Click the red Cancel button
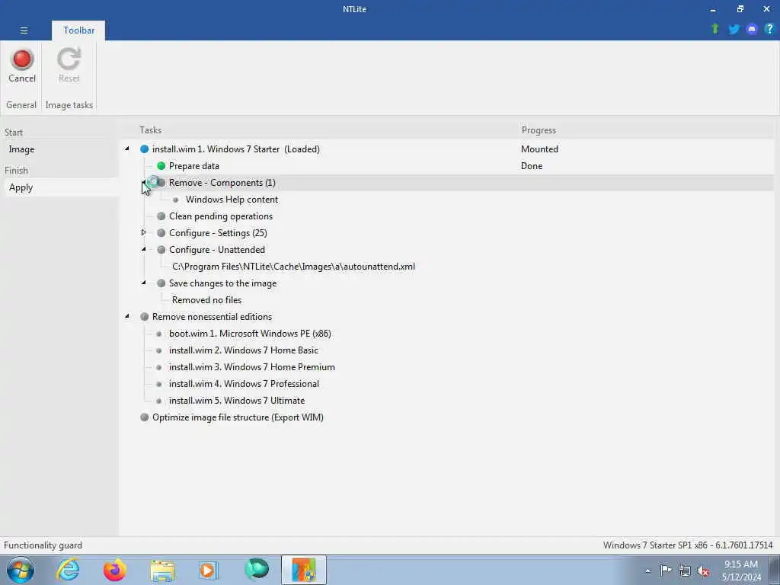 pyautogui.click(x=22, y=66)
